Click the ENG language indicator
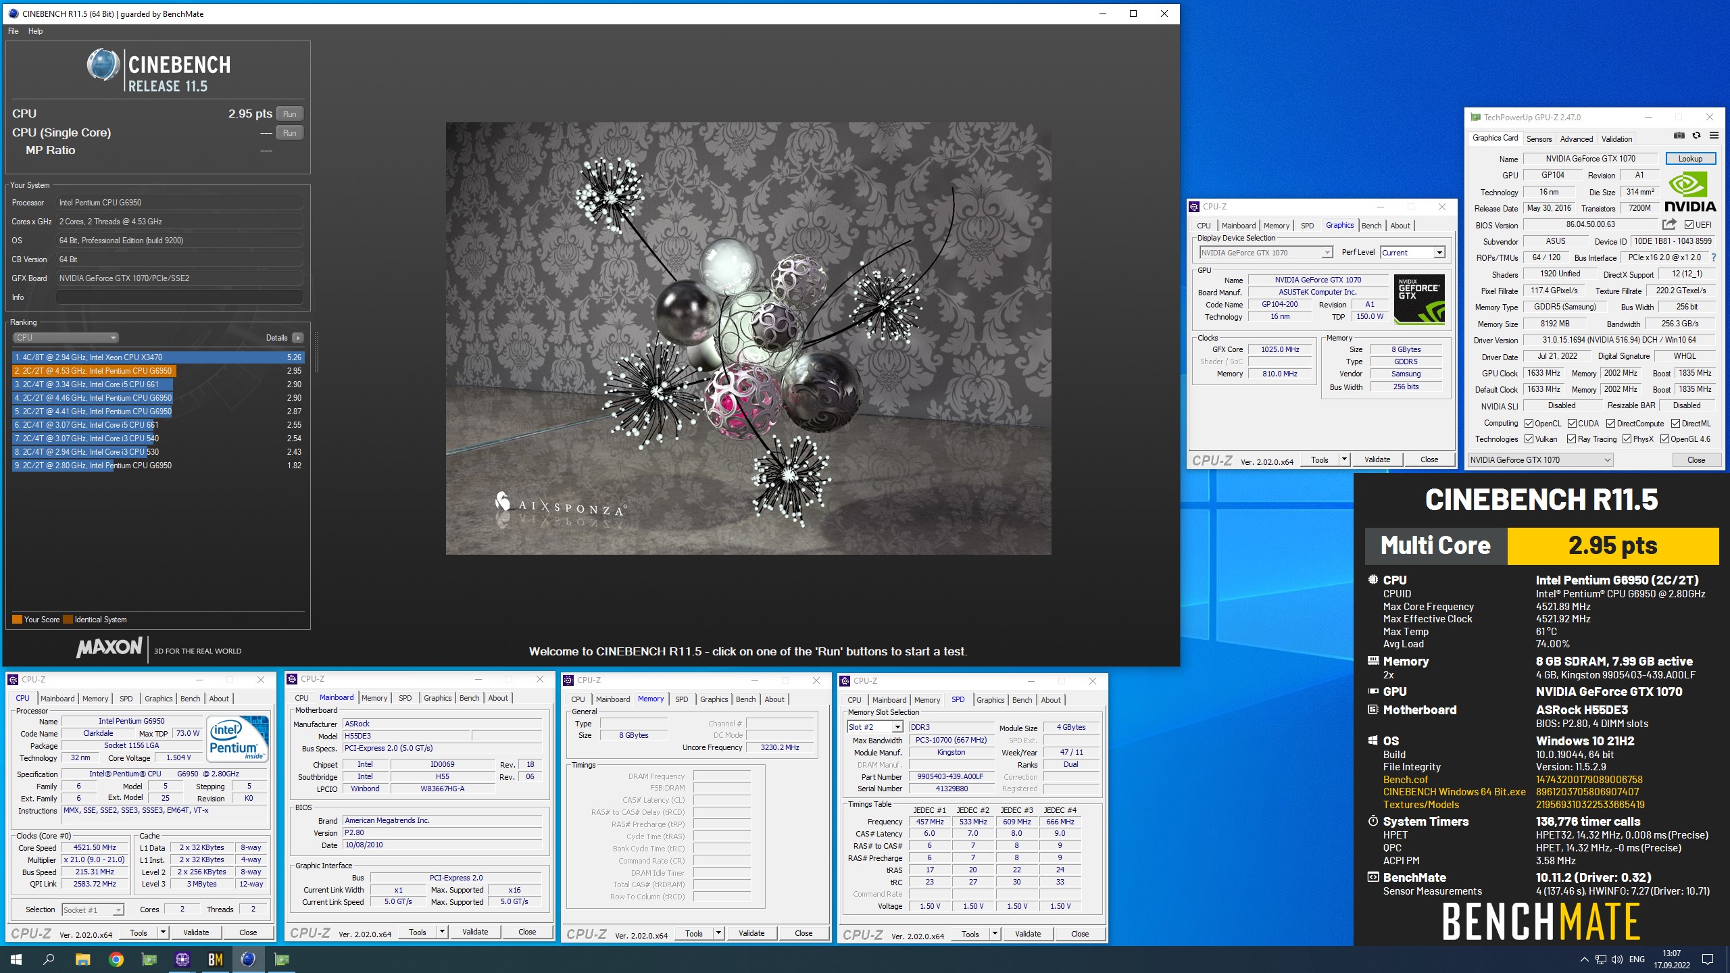 [1637, 959]
